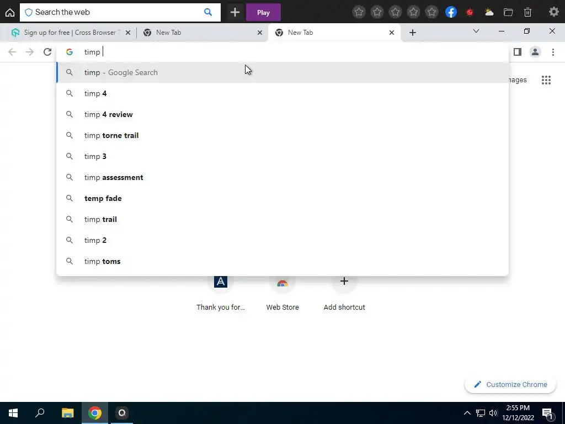Reload the page

(47, 52)
